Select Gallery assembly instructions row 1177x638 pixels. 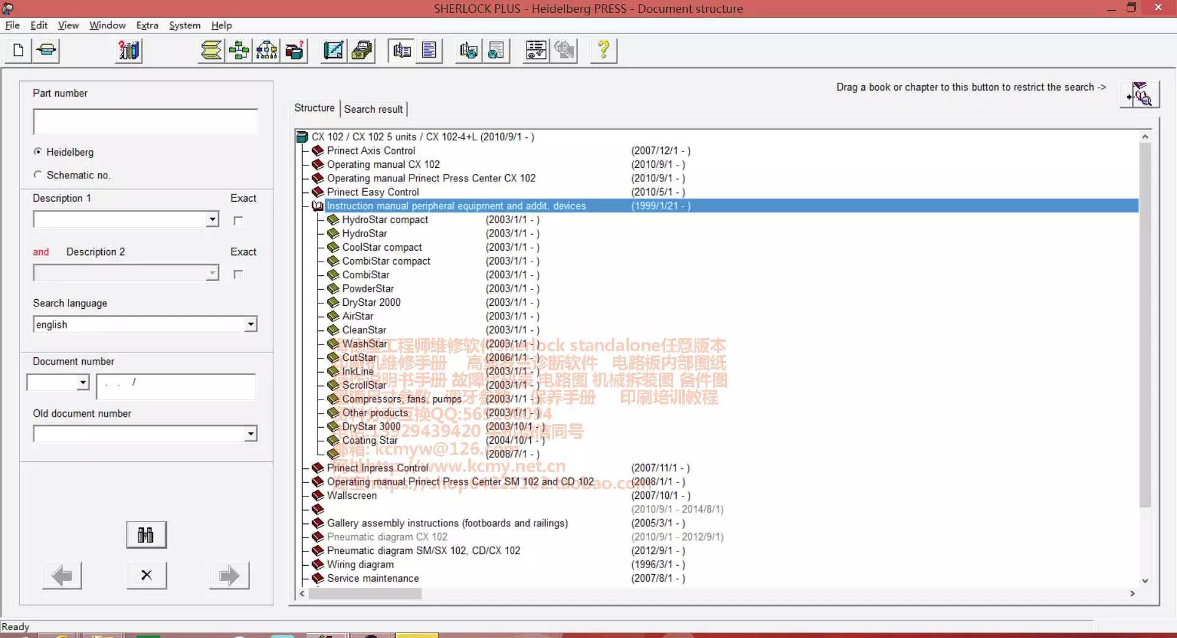pyautogui.click(x=448, y=523)
